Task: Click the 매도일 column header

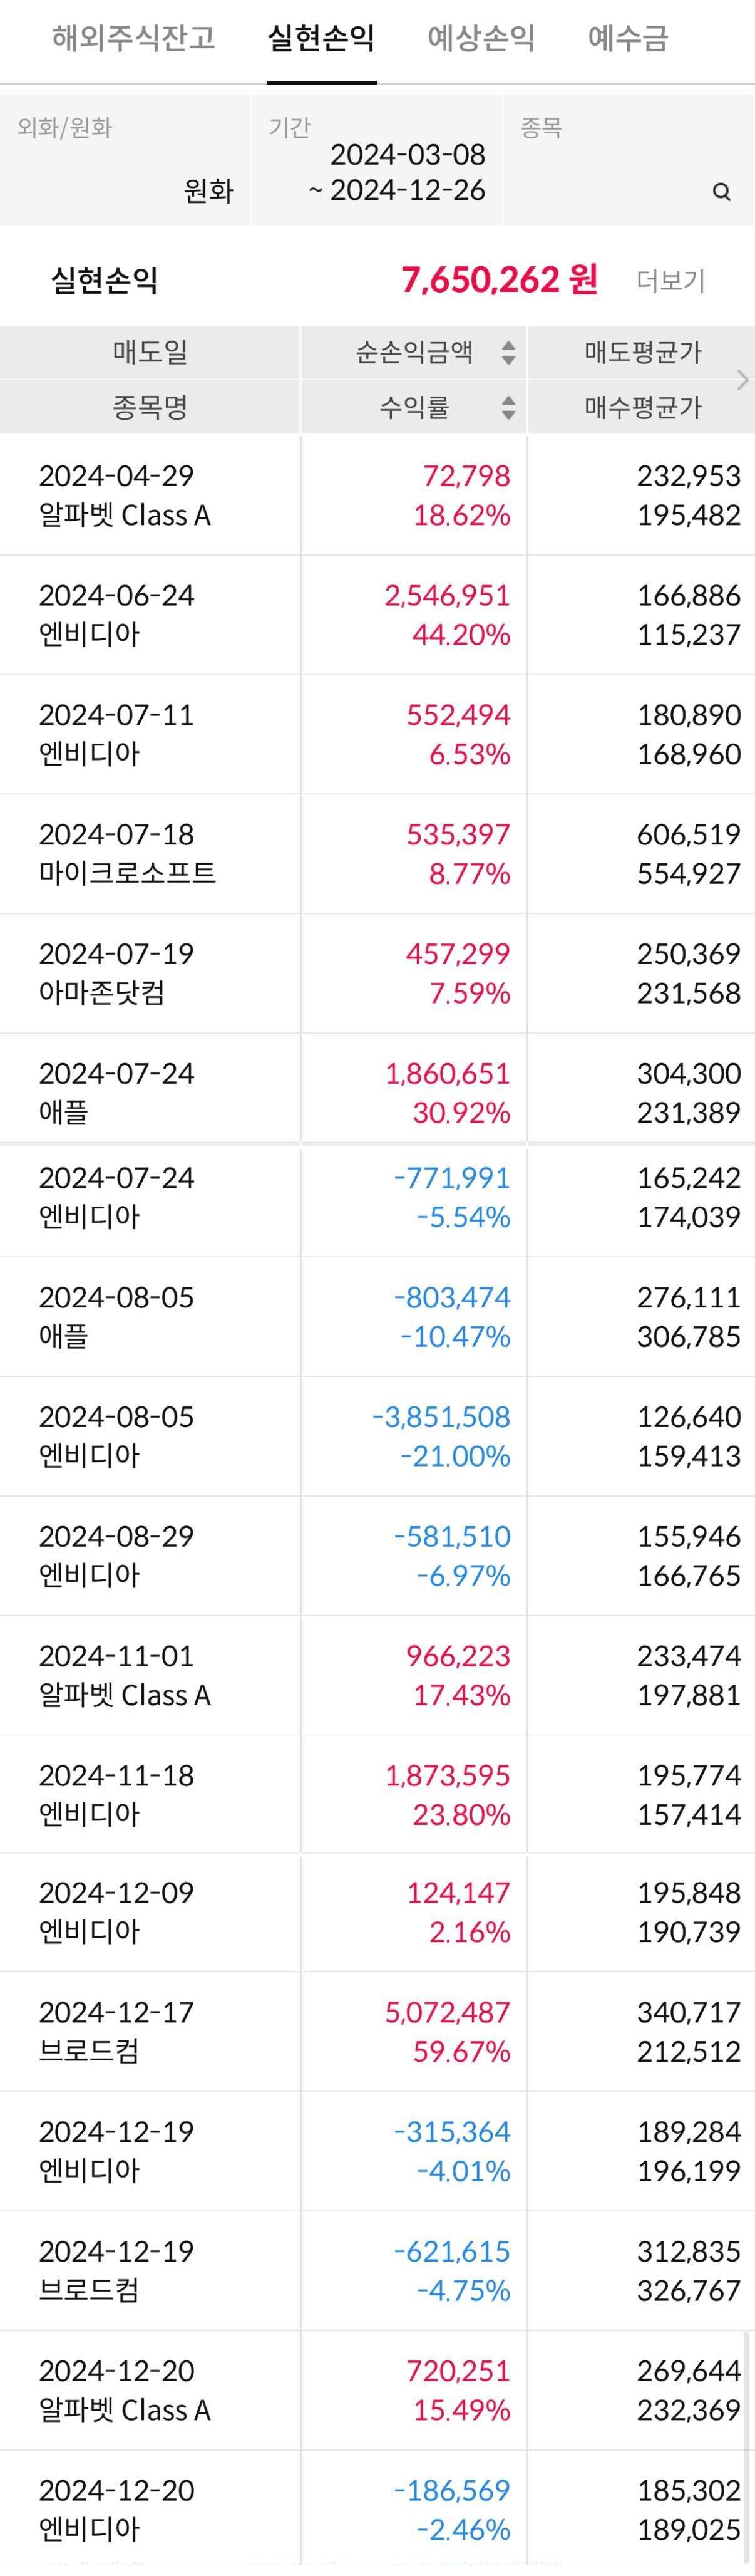Action: pyautogui.click(x=150, y=352)
